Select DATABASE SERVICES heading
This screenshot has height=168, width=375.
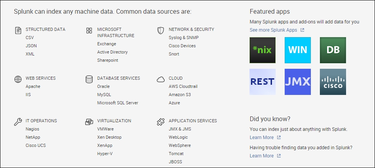coord(118,78)
